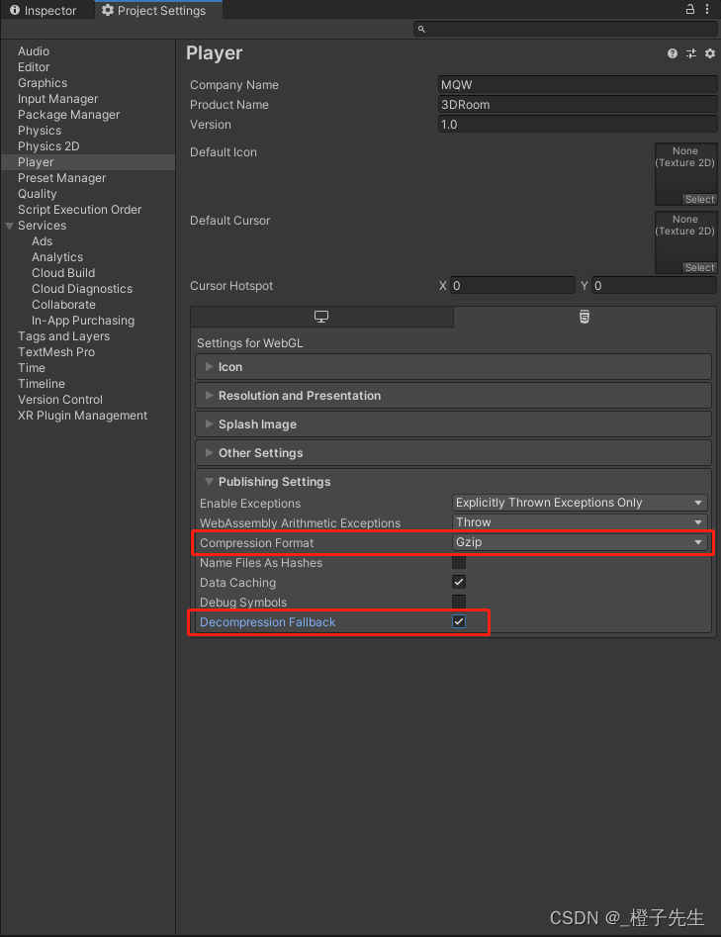Screen dimensions: 721x937
Task: Select the Ads service entry
Action: 42,241
